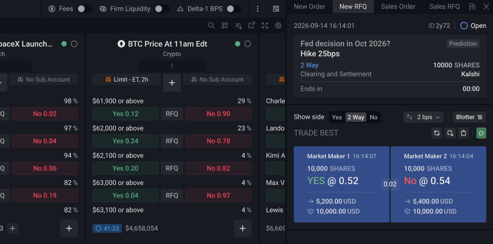Click No 0.90 for $61,900 or above

[218, 114]
